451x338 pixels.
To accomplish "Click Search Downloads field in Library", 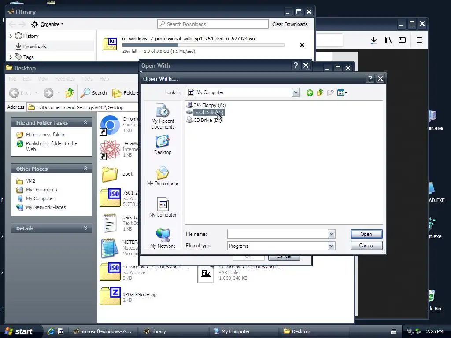I will click(213, 24).
